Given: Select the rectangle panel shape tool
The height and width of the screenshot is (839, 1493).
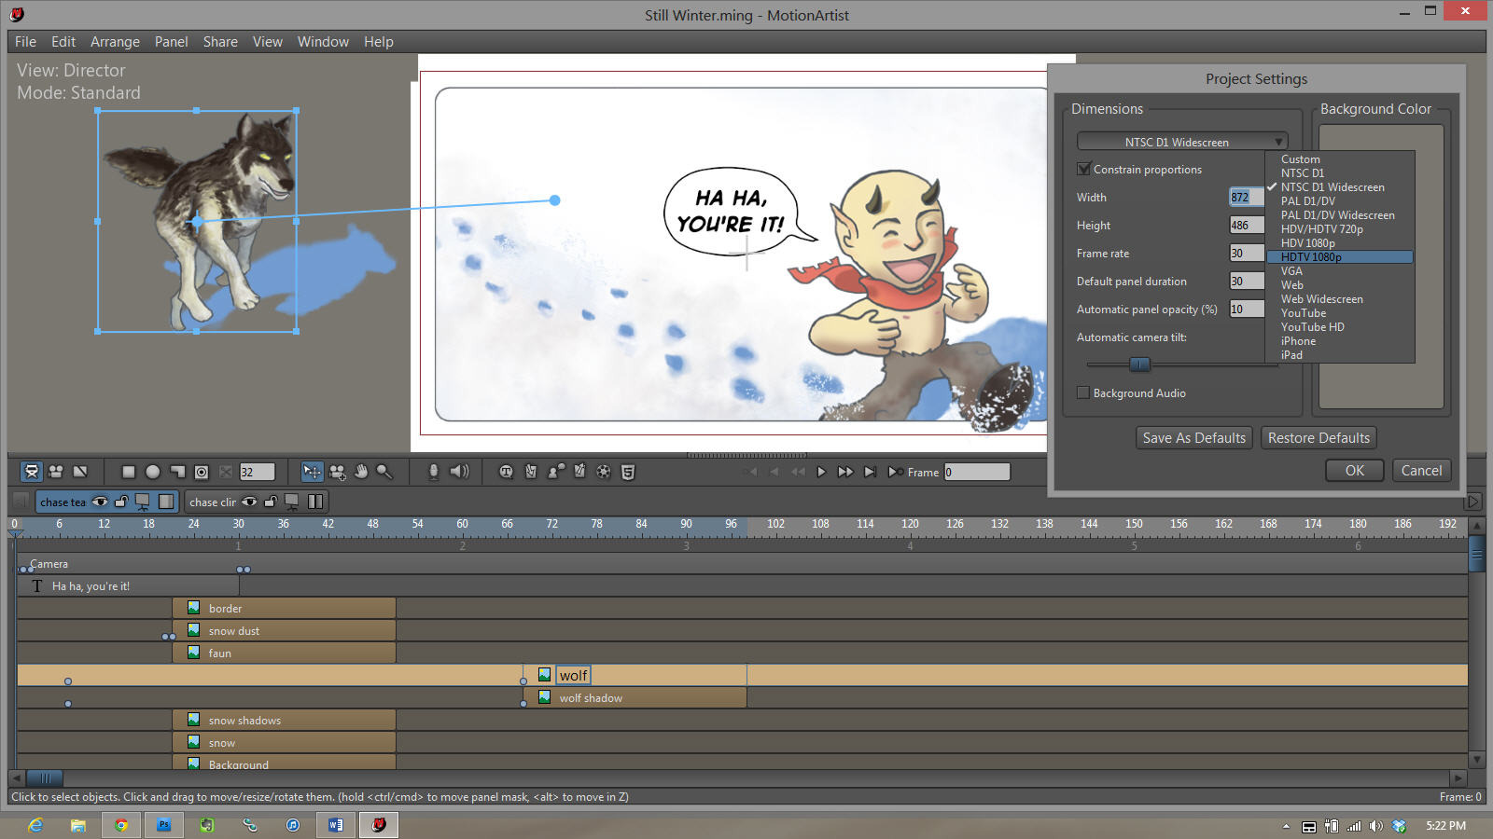Looking at the screenshot, I should click(x=129, y=472).
